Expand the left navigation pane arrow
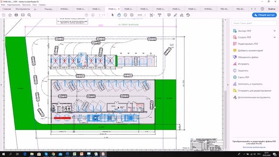This screenshot has width=279, height=157. click(x=1, y=85)
